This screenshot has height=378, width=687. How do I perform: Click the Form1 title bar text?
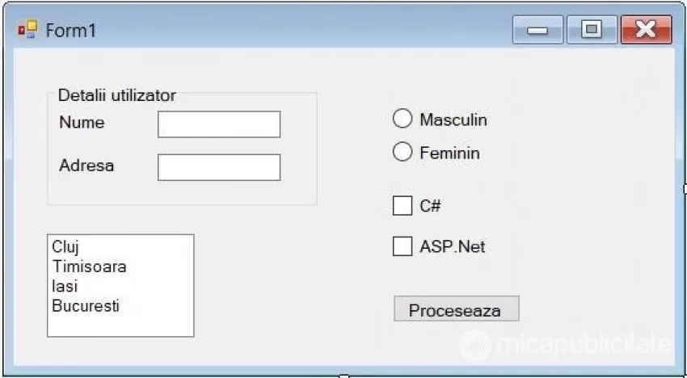(70, 30)
